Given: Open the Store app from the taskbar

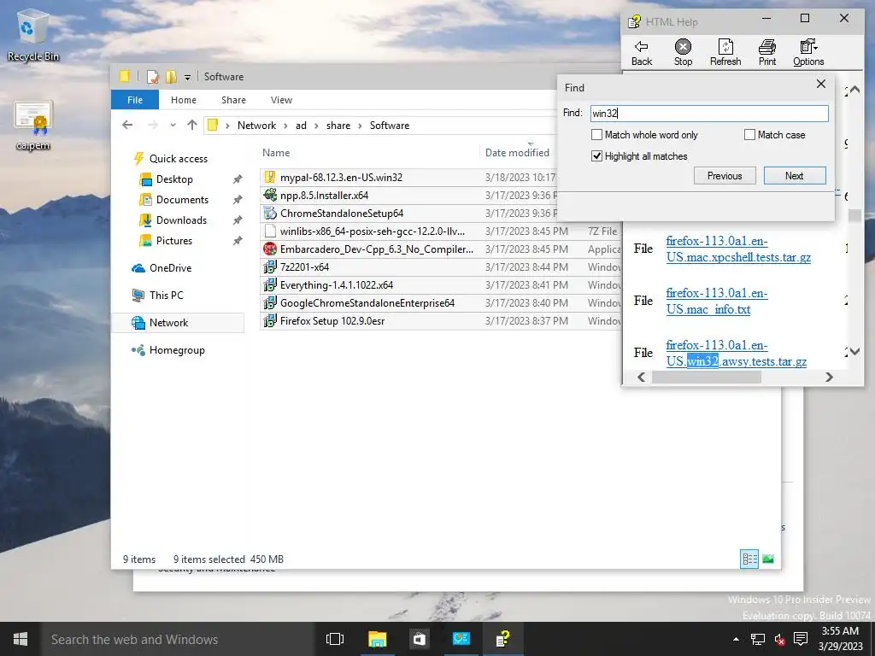Looking at the screenshot, I should coord(419,639).
